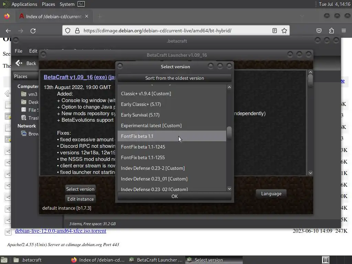
Task: Click the Language button
Action: (x=271, y=194)
